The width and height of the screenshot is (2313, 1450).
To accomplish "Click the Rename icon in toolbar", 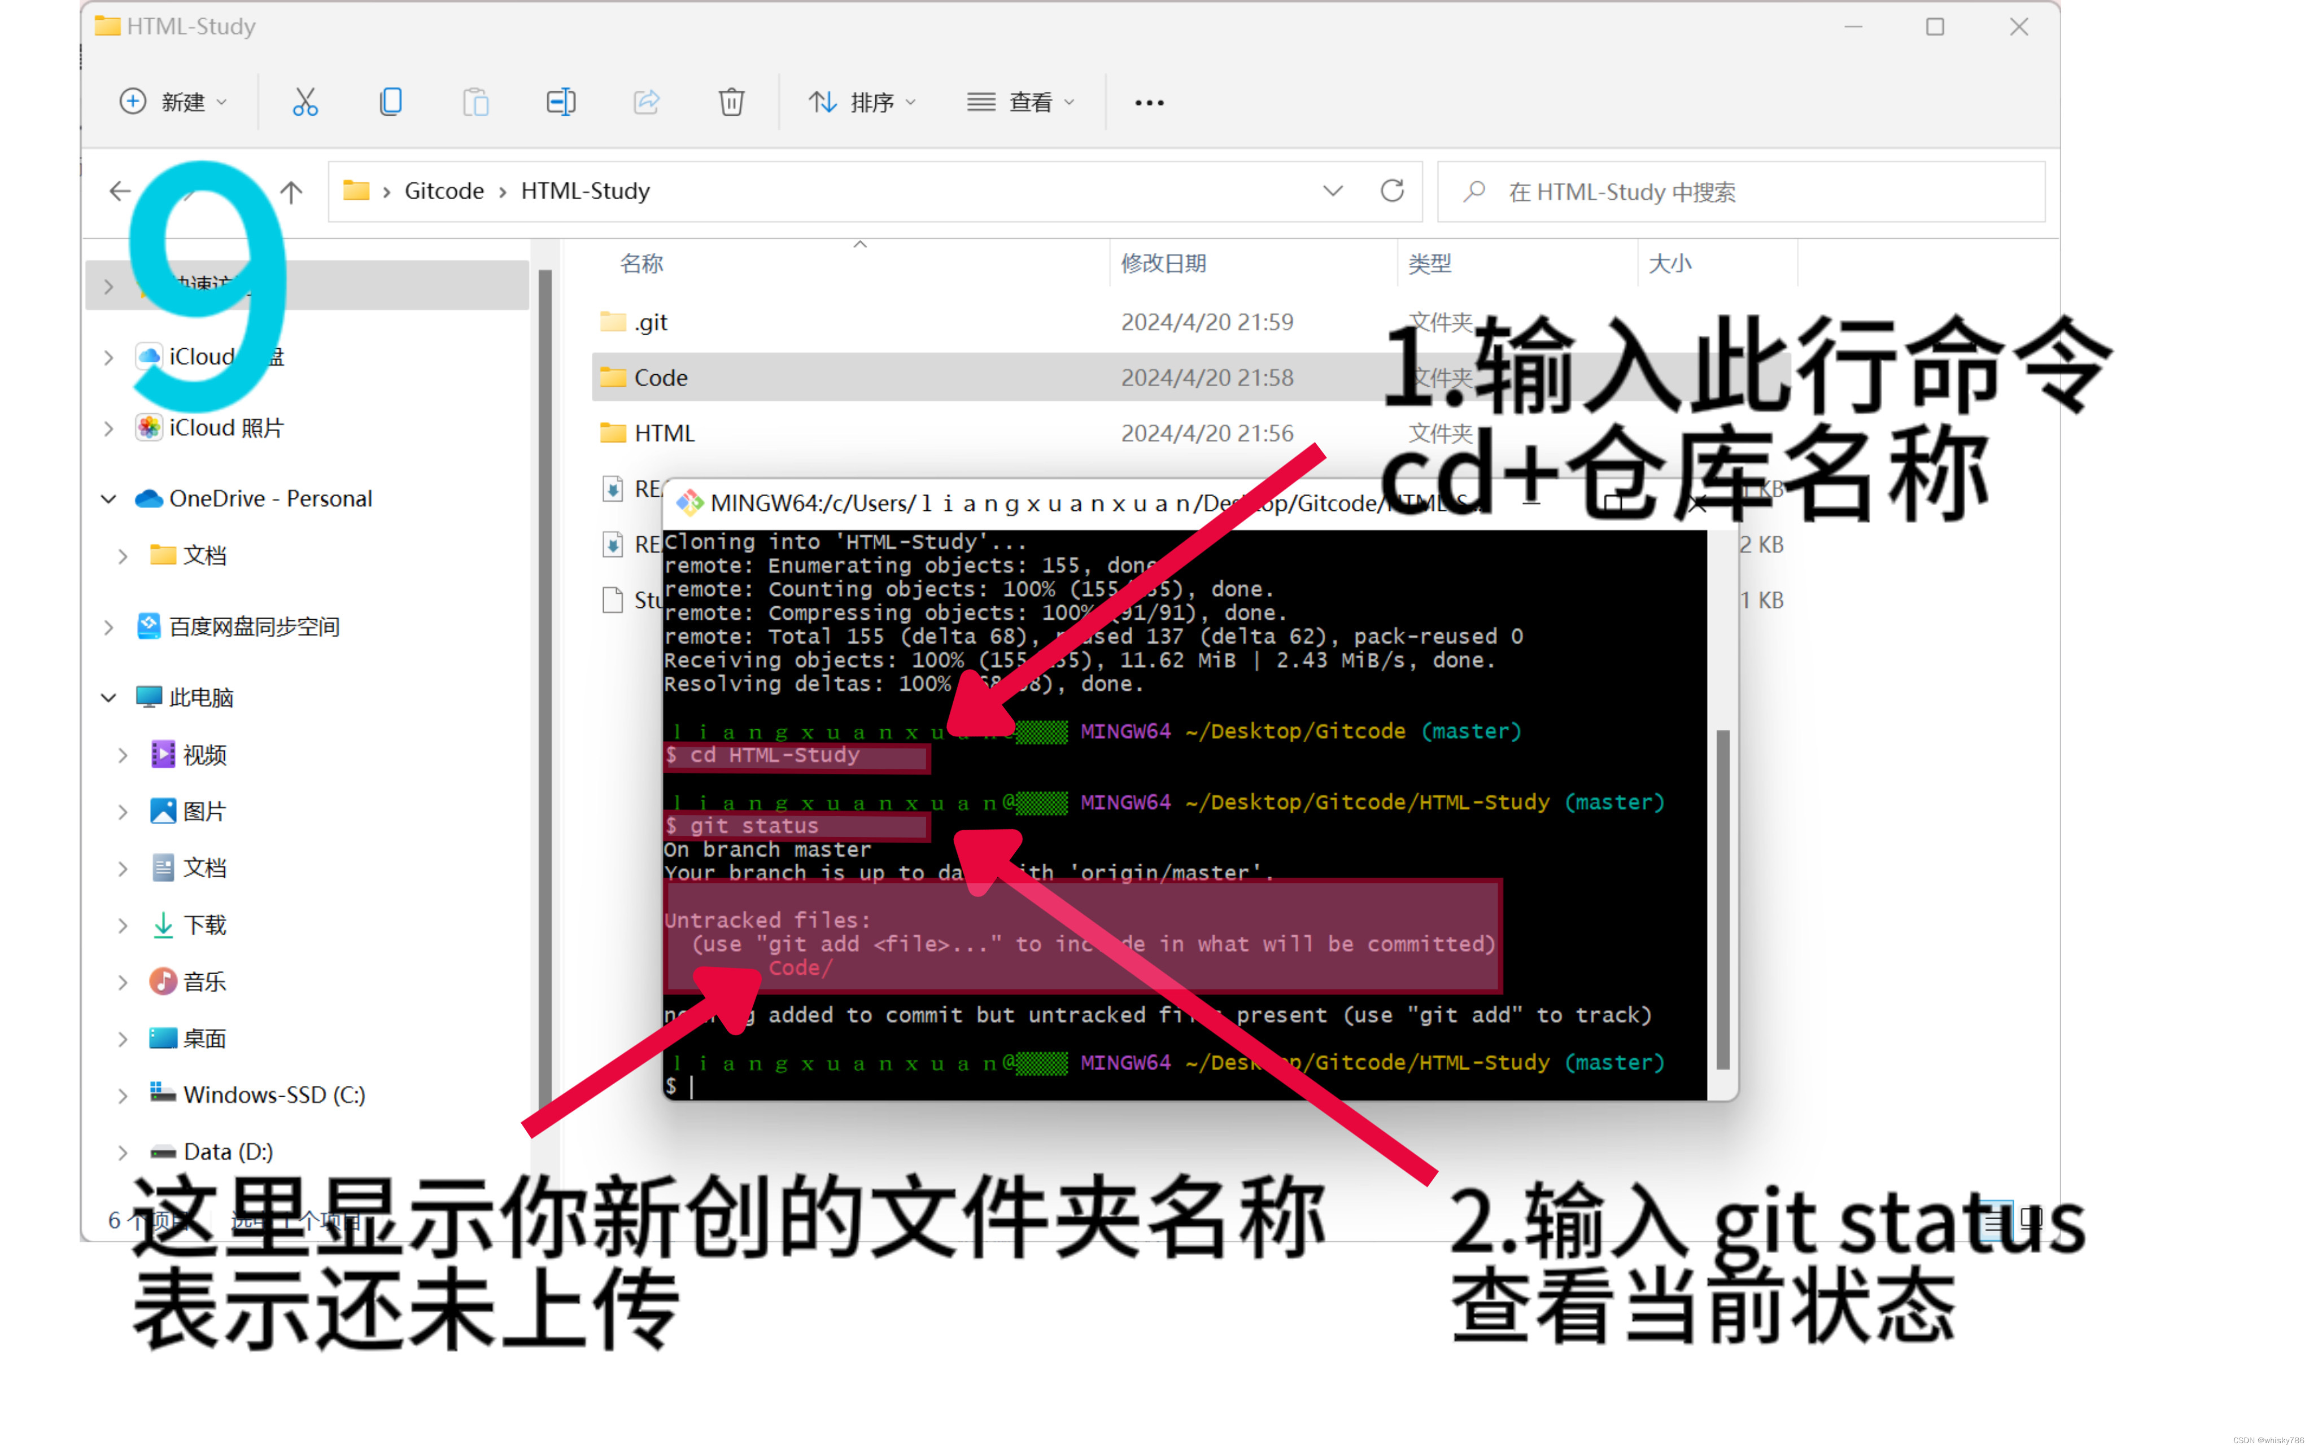I will coord(560,102).
